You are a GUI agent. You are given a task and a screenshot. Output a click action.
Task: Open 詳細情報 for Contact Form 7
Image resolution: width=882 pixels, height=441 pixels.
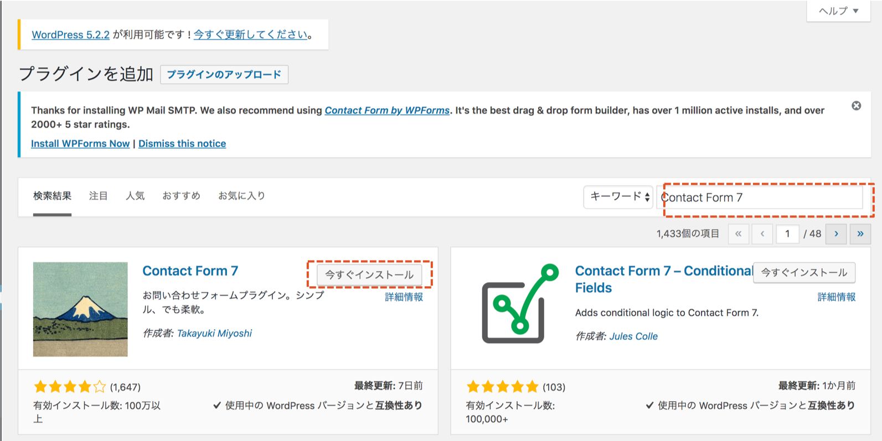(404, 297)
